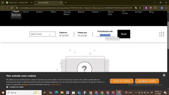
Task: Open the Check-out date picker
Action: (x=82, y=34)
